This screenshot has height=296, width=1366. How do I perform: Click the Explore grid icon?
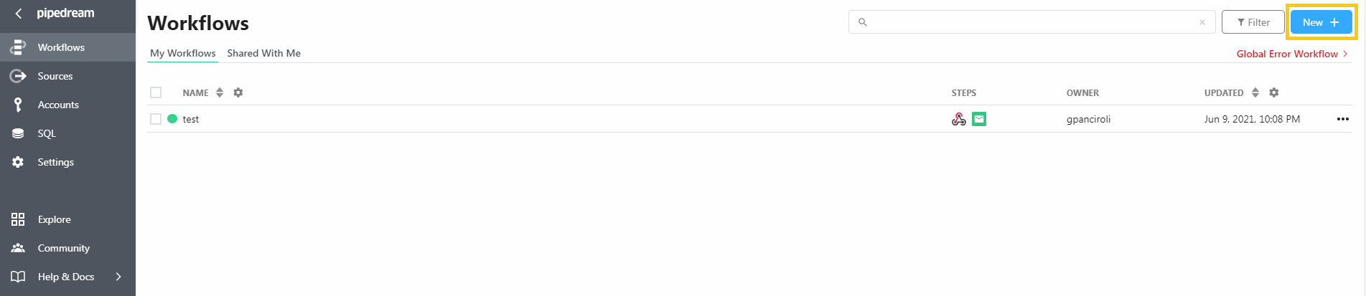click(18, 219)
